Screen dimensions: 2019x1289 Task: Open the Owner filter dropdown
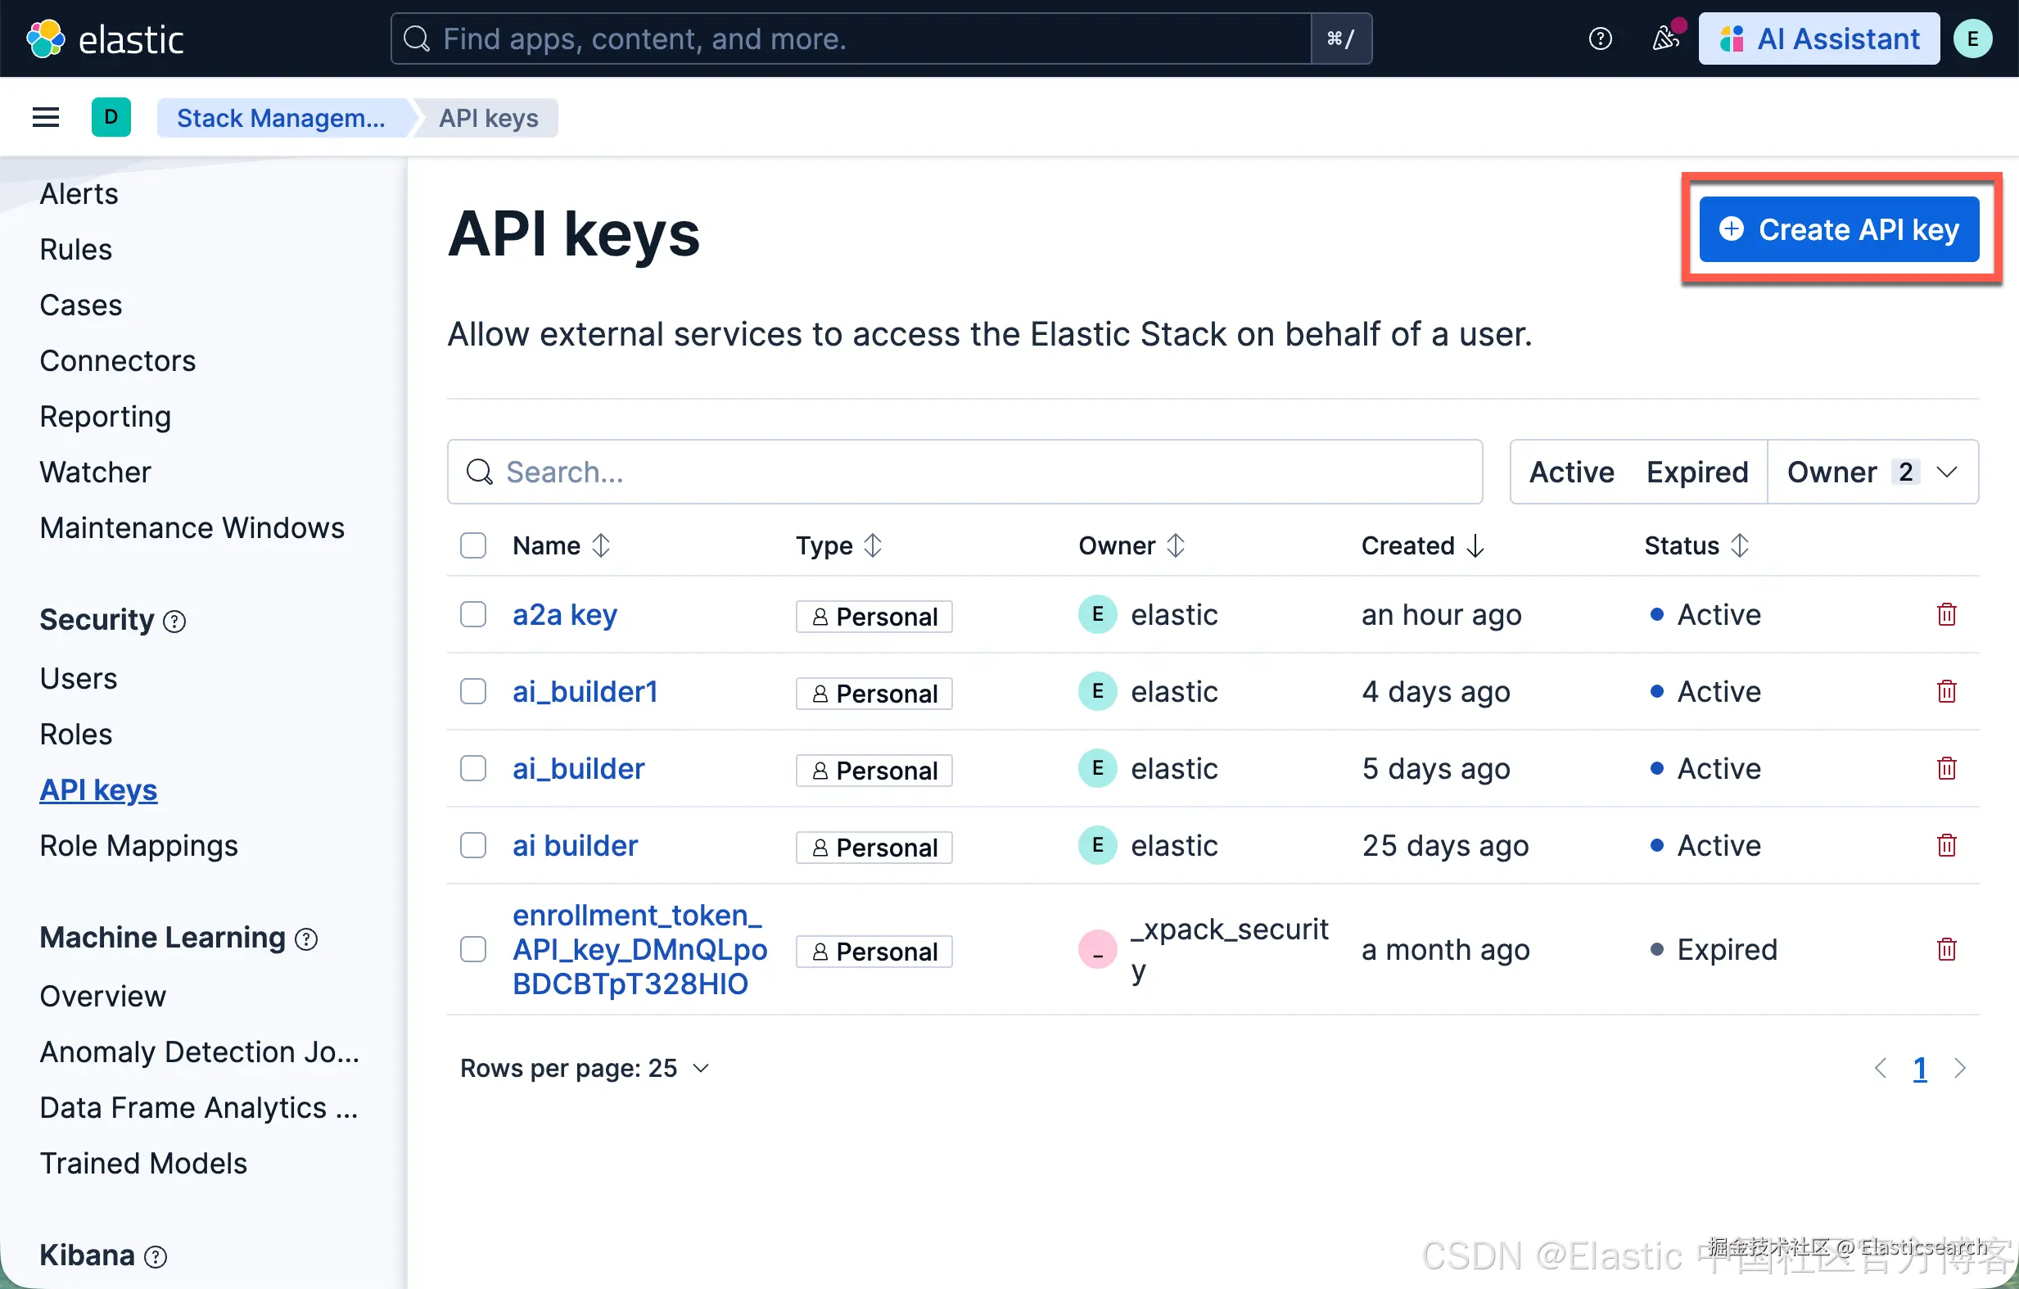(1872, 473)
